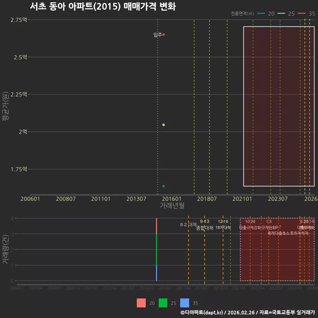Click the 4 label on the volume y-axis
318x318 pixels.
(12, 218)
